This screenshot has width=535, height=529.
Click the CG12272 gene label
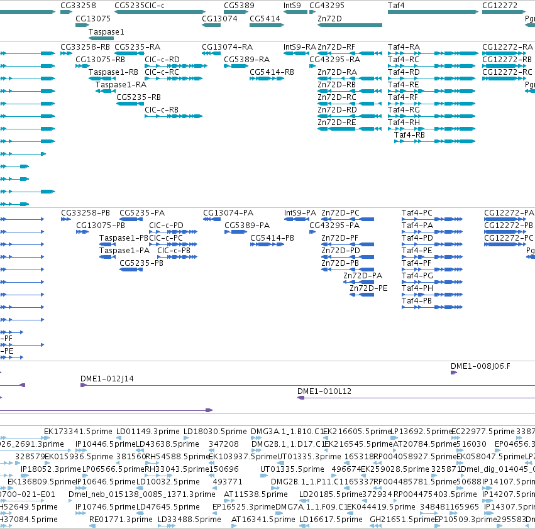click(x=500, y=6)
